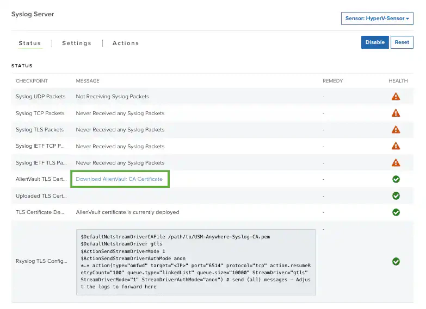Click the Disable button

375,42
